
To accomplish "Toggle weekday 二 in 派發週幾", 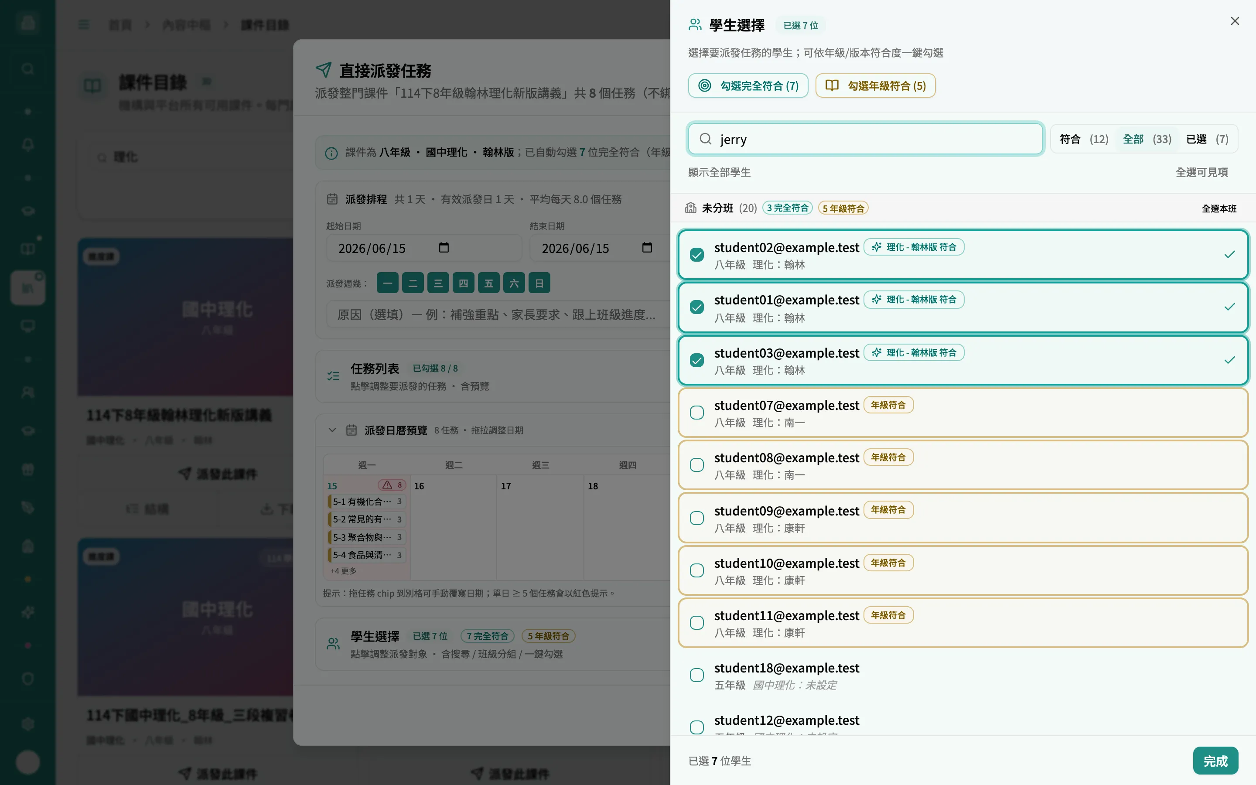I will (413, 283).
